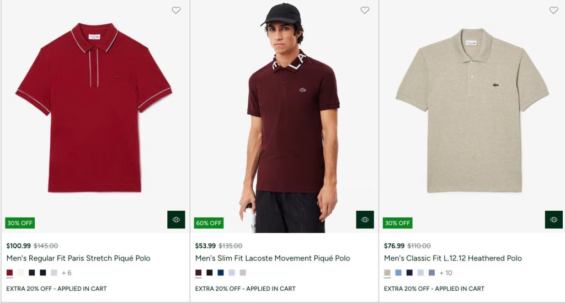Screen dimensions: 565x303
Task: Open Men's Regular Fit Paris Stretch Piqué Polo
Action: pos(78,258)
